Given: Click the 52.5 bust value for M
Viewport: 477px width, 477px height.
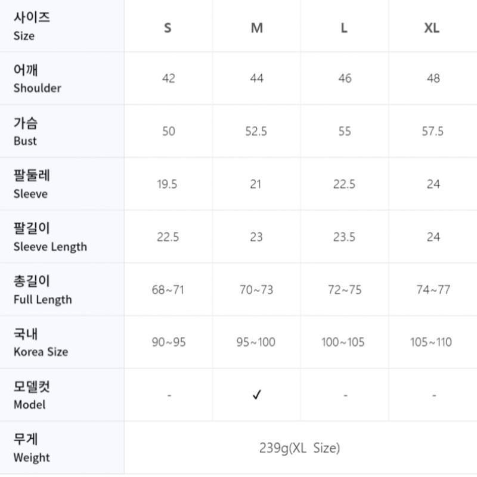Looking at the screenshot, I should [x=256, y=131].
